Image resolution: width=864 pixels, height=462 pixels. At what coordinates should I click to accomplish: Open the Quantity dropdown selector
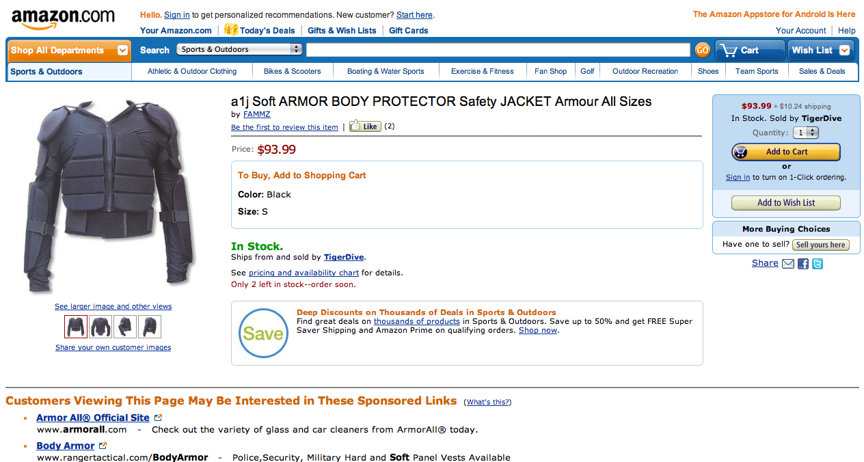[800, 133]
